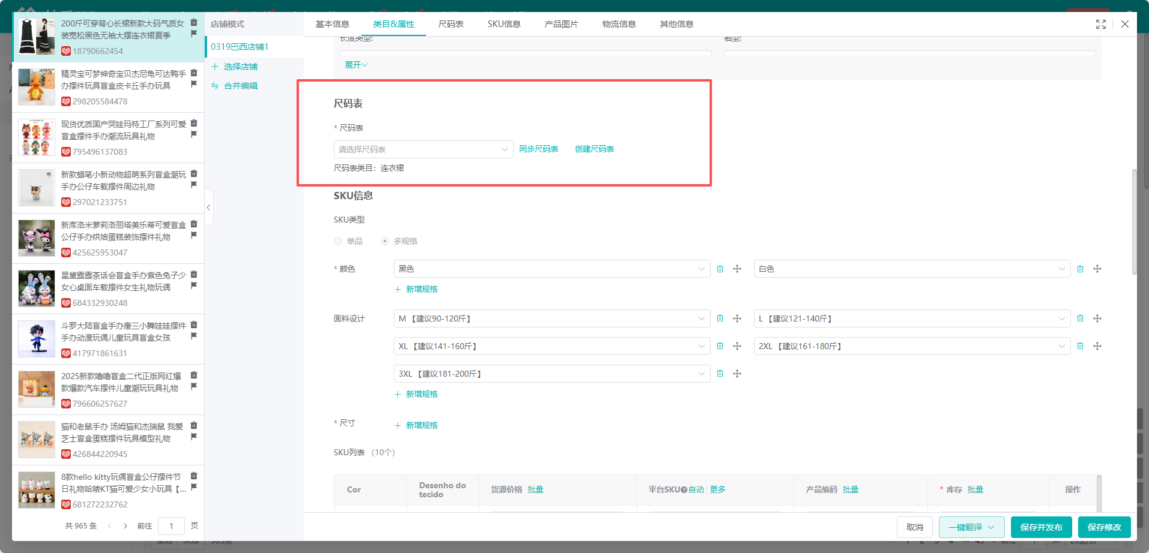Viewport: 1149px width, 553px height.
Task: Click the 保存并发布 button
Action: pyautogui.click(x=1041, y=527)
